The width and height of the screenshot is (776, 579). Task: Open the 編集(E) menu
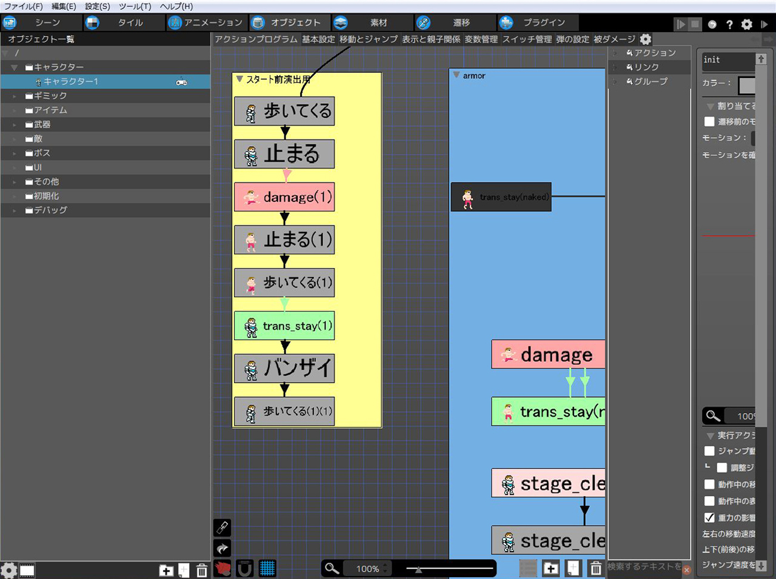(x=64, y=6)
